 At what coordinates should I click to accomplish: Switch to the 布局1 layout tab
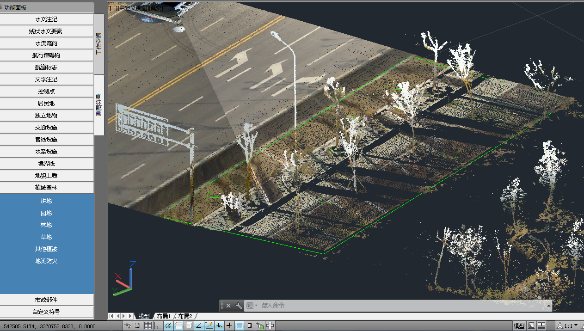(164, 316)
